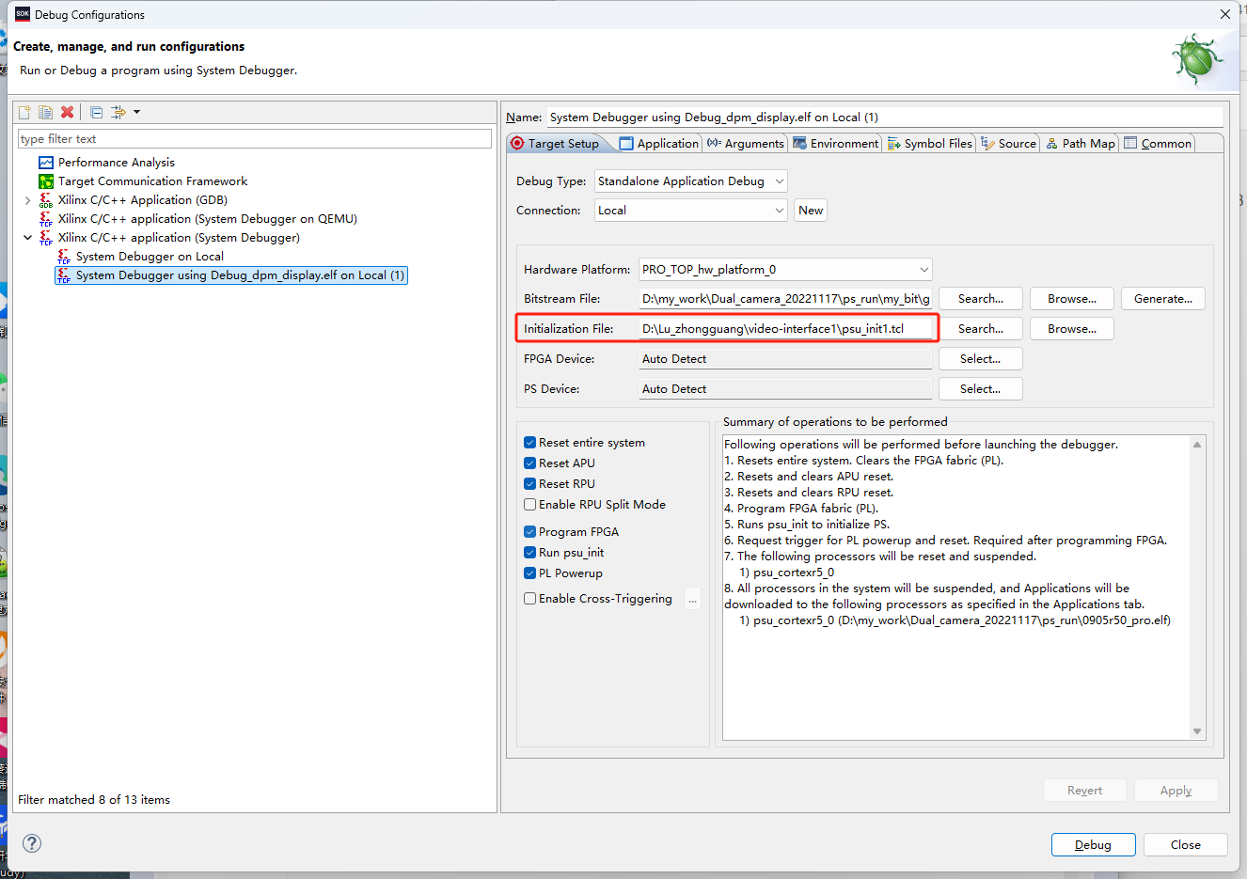Select Performance Analysis in the tree
This screenshot has width=1247, height=879.
coord(116,163)
